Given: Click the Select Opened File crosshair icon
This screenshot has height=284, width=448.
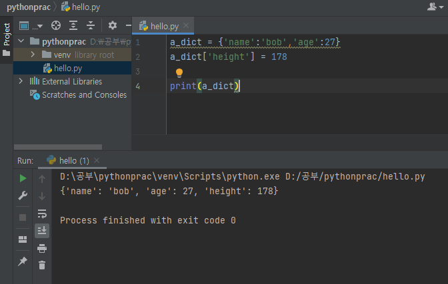Looking at the screenshot, I should (56, 26).
